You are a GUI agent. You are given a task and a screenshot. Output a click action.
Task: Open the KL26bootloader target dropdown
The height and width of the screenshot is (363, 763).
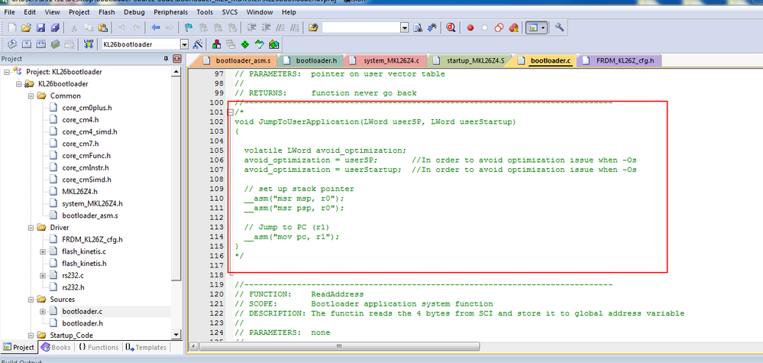(184, 44)
